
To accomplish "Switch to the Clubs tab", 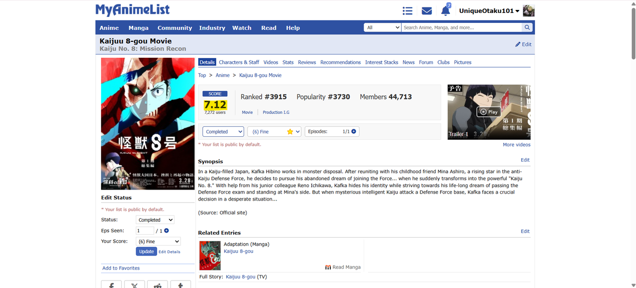I will click(444, 62).
